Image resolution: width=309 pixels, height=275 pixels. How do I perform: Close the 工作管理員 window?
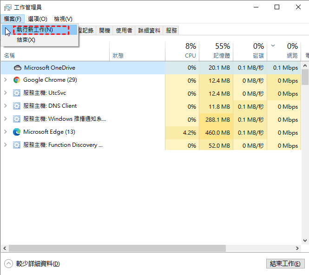click(x=298, y=7)
